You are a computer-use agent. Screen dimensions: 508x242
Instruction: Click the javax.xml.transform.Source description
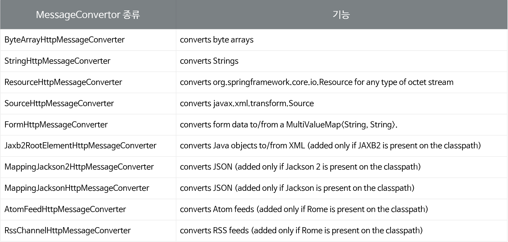(x=247, y=104)
